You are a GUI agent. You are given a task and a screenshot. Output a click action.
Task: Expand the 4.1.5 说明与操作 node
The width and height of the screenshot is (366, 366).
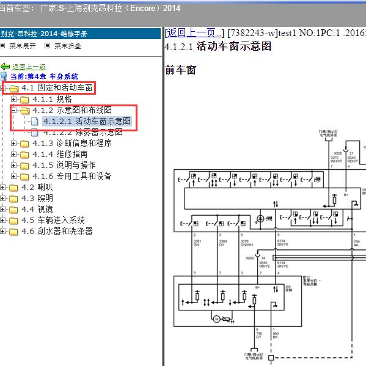(x=13, y=165)
